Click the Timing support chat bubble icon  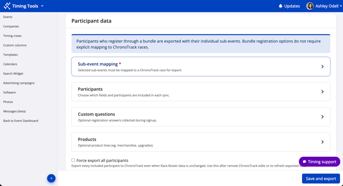pyautogui.click(x=304, y=162)
